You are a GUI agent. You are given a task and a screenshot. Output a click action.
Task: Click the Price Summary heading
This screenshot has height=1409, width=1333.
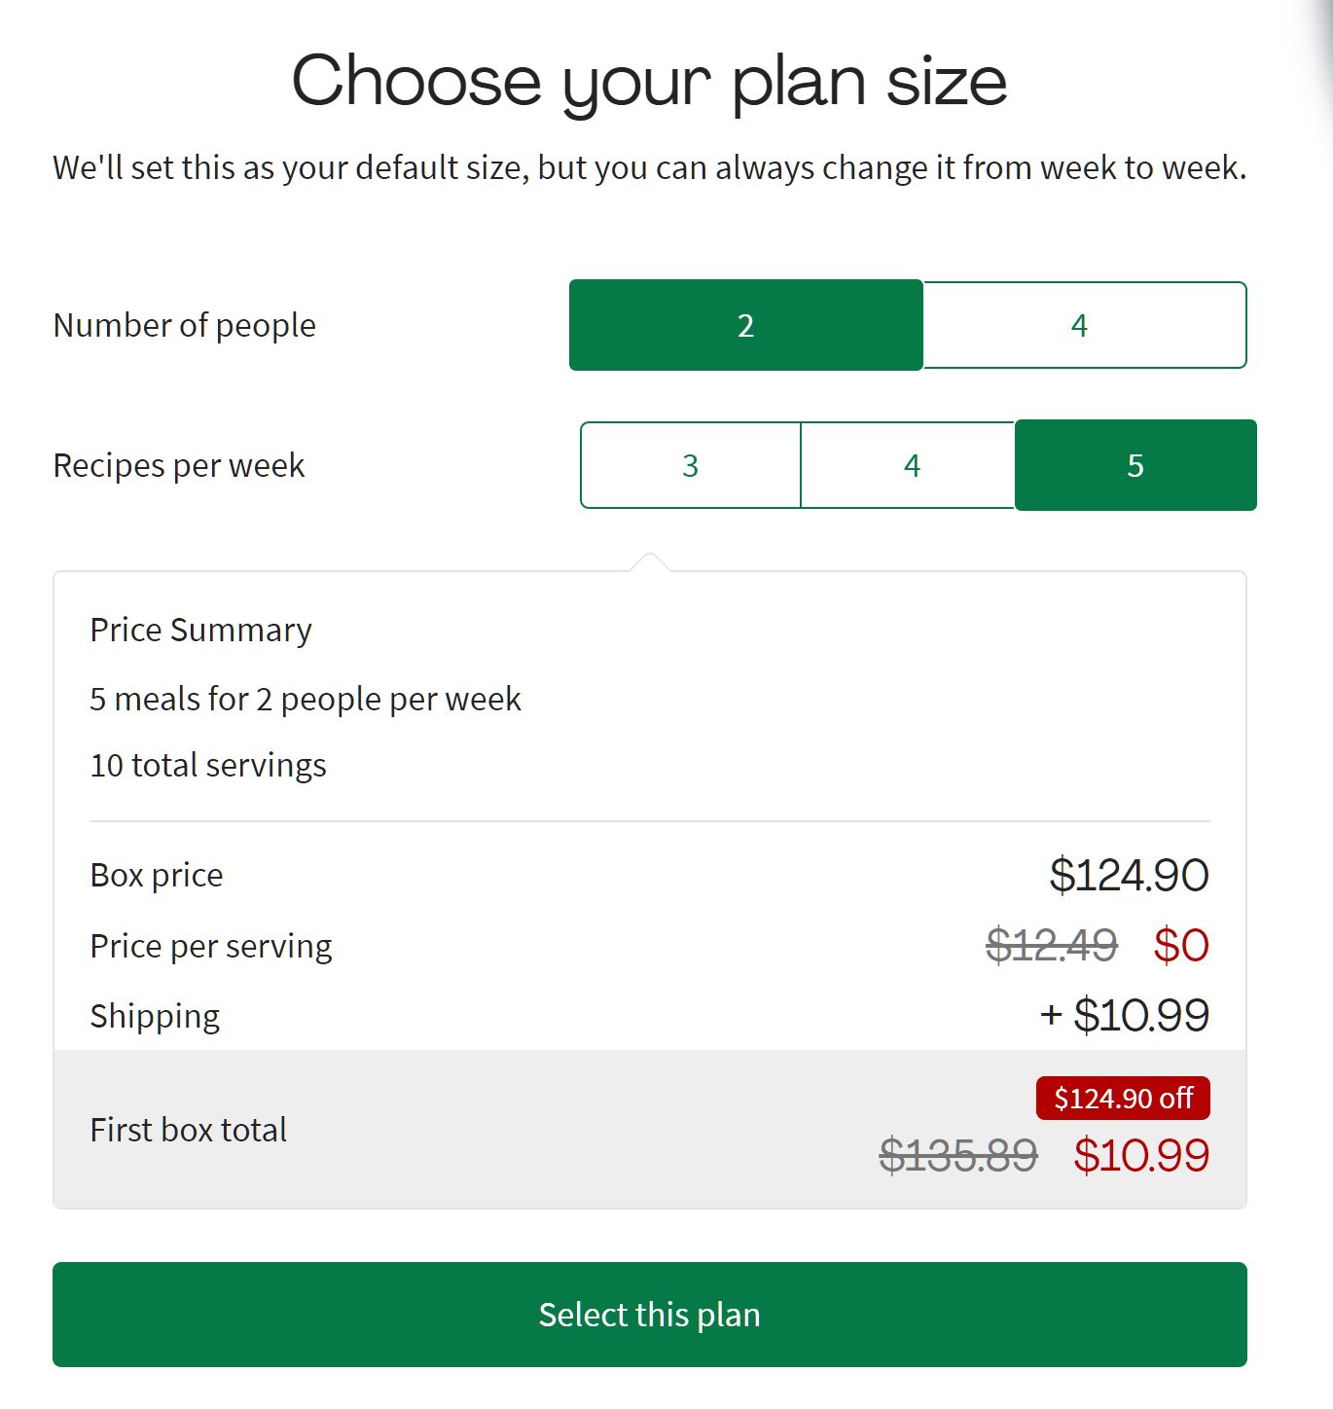pos(200,630)
